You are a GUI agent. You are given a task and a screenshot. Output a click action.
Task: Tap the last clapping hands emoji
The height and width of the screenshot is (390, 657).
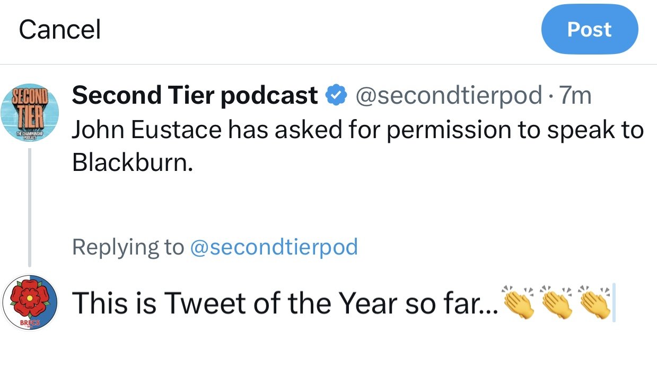[x=594, y=303]
